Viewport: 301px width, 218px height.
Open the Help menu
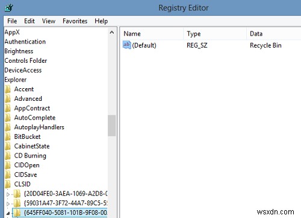coord(101,21)
